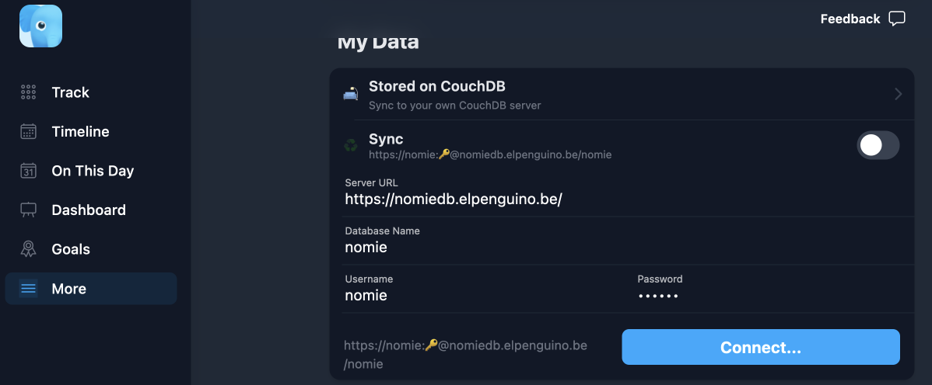Expand Stored on CouchDB chevron arrow
This screenshot has height=385, width=932.
[898, 94]
